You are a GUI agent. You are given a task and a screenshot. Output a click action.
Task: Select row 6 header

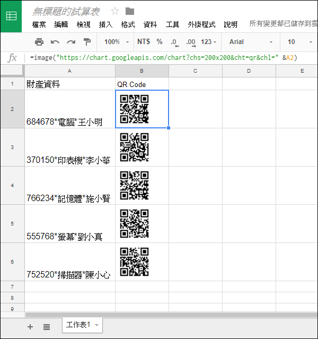[x=12, y=262]
